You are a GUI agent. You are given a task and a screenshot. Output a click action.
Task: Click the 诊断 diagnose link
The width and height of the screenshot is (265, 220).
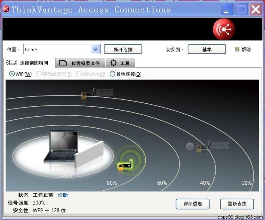point(63,195)
